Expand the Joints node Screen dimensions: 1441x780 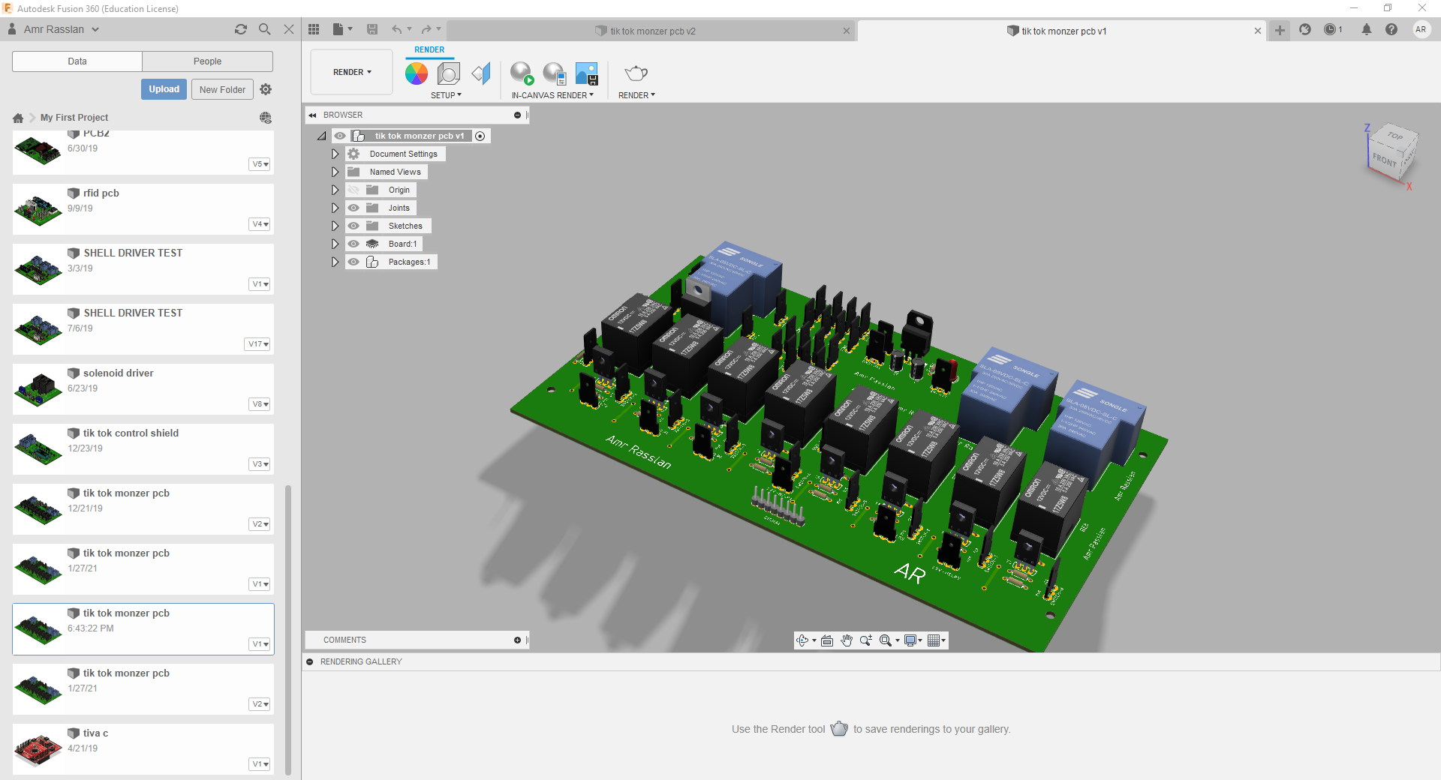335,208
